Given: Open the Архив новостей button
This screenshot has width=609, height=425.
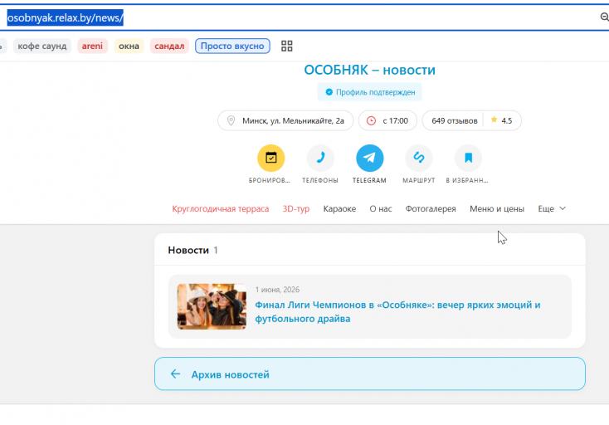Looking at the screenshot, I should [370, 374].
